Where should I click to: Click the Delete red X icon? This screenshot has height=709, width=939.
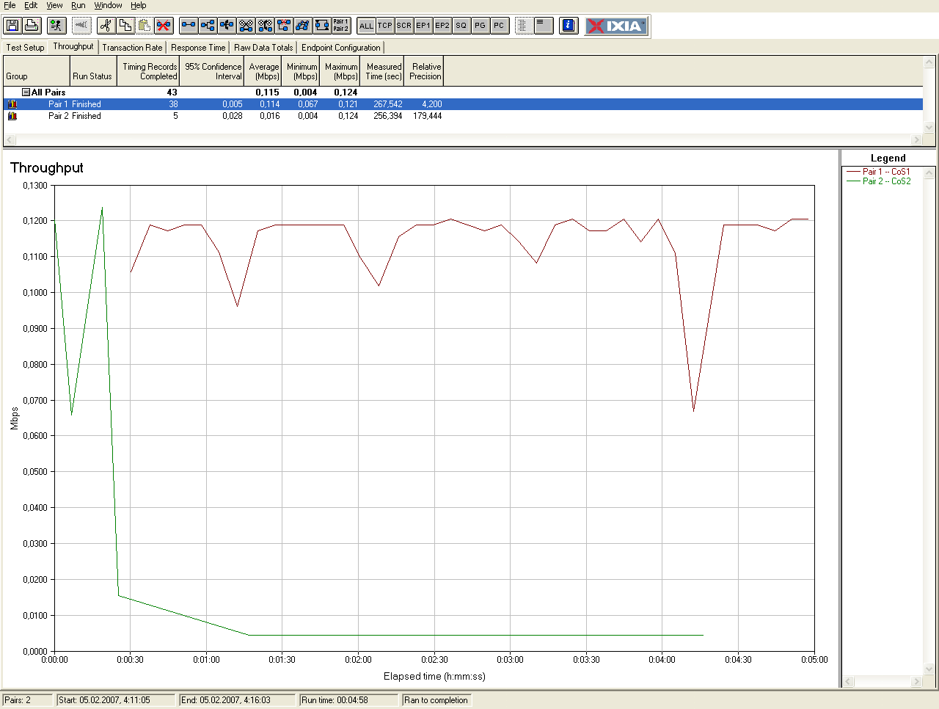[164, 26]
